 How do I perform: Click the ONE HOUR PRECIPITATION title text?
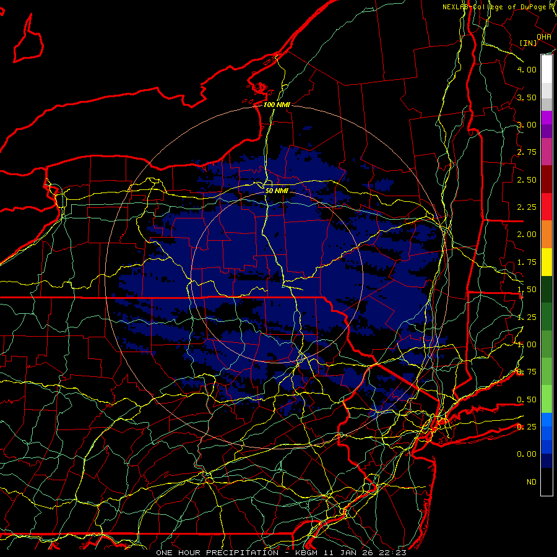click(x=217, y=553)
